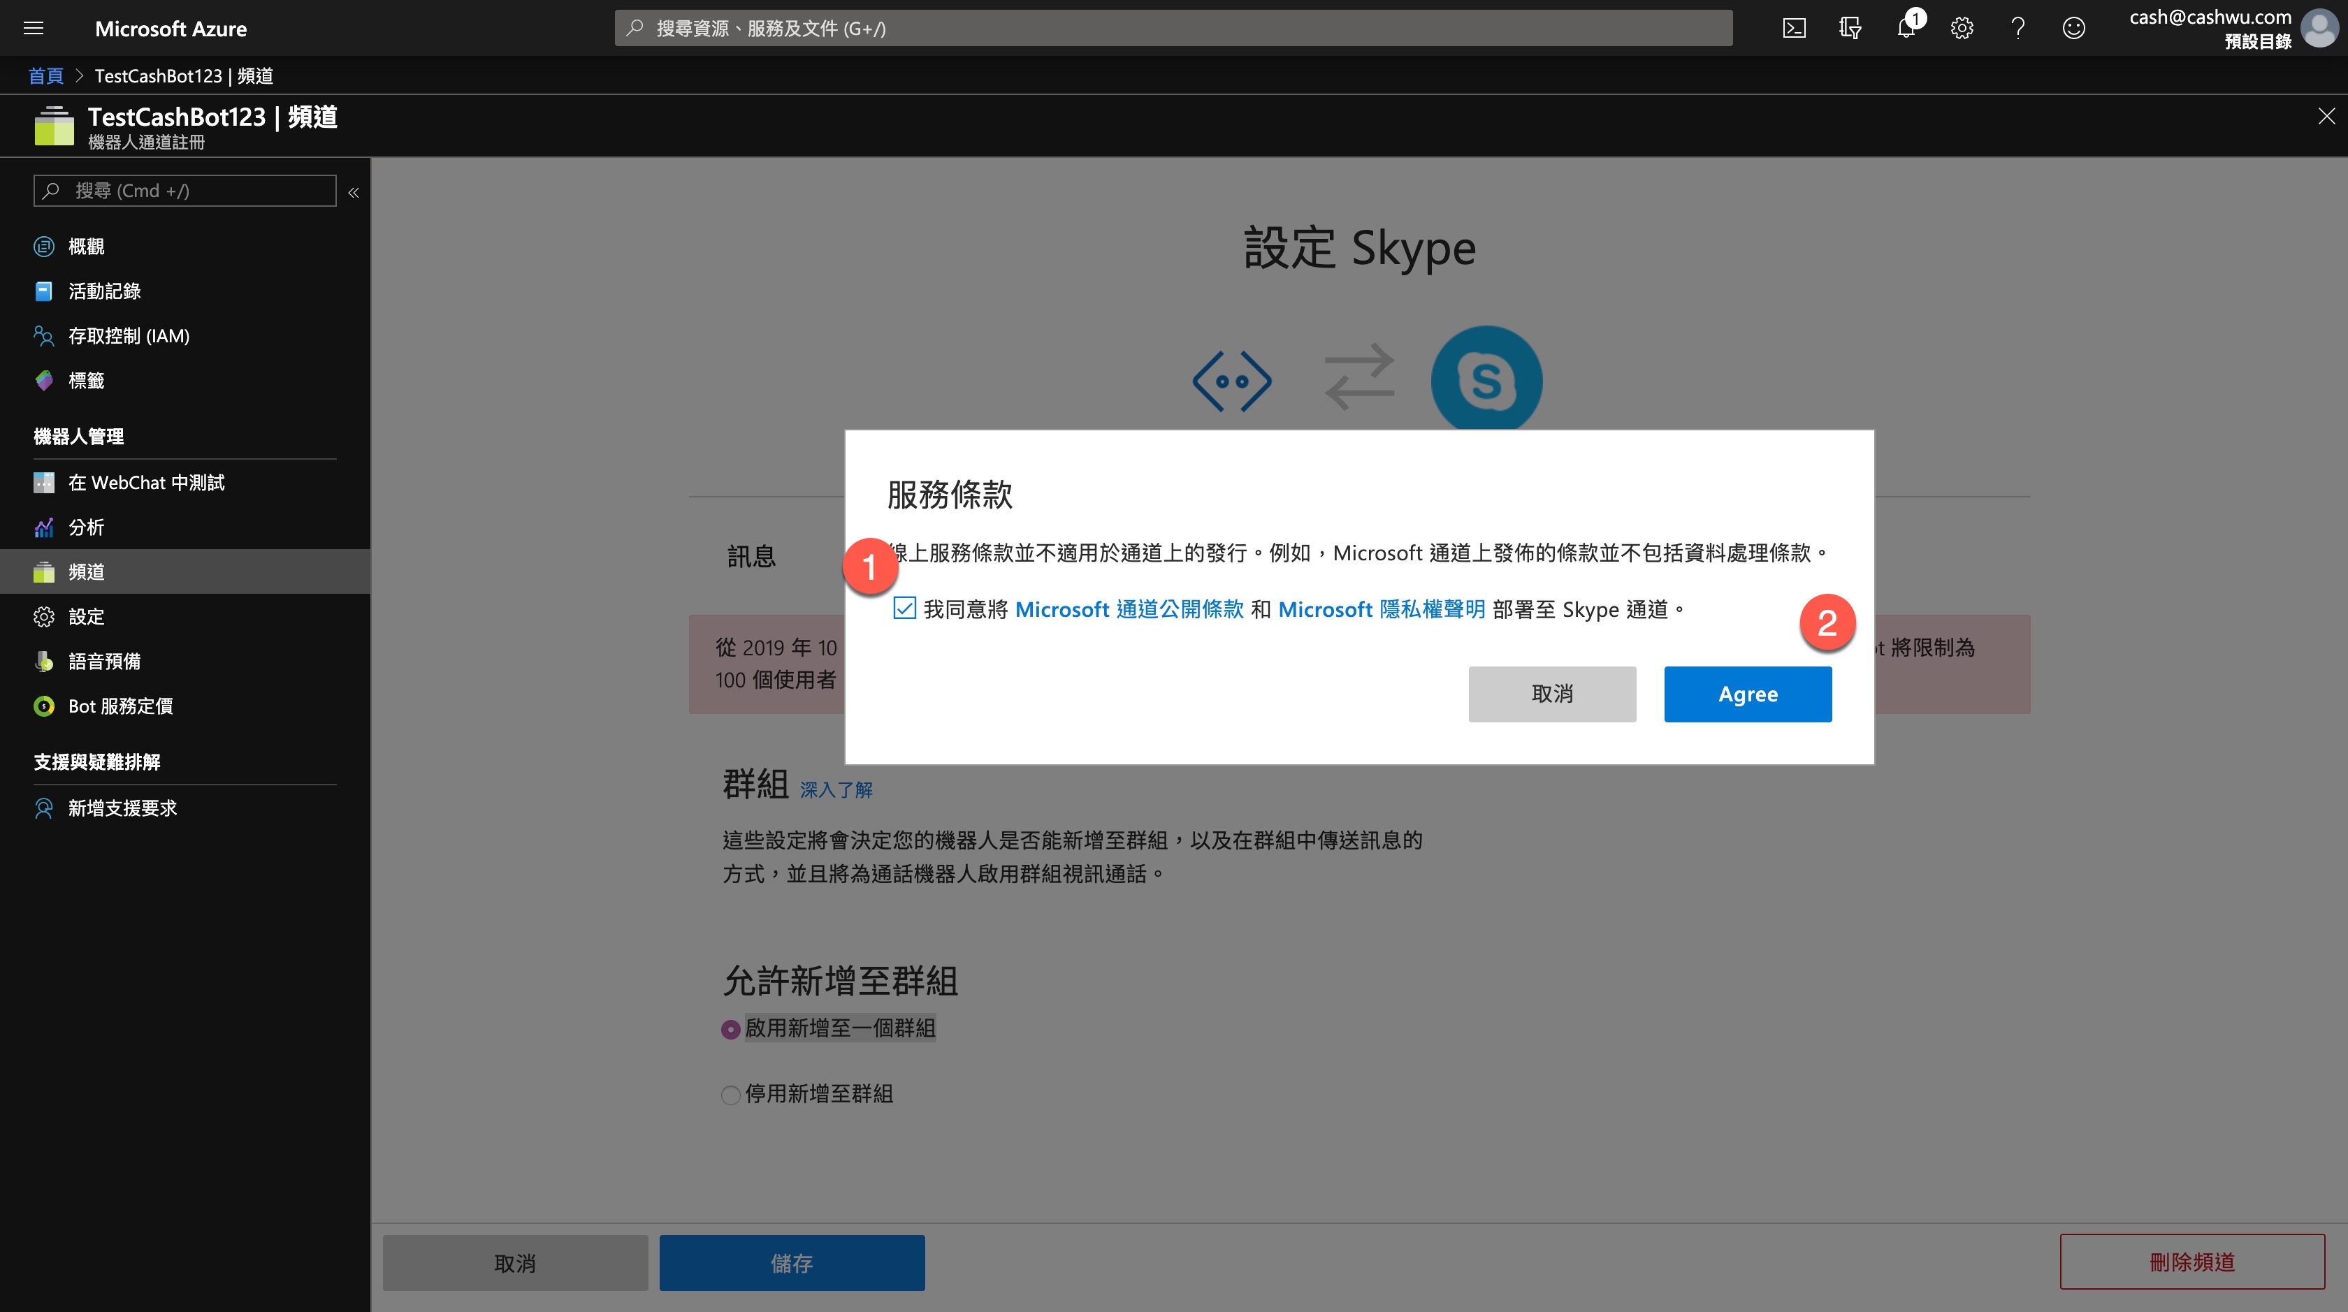Open portal settings gear icon
The image size is (2348, 1312).
pyautogui.click(x=1962, y=28)
